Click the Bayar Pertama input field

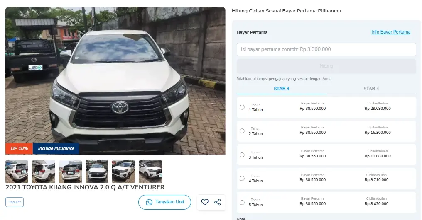tap(326, 49)
